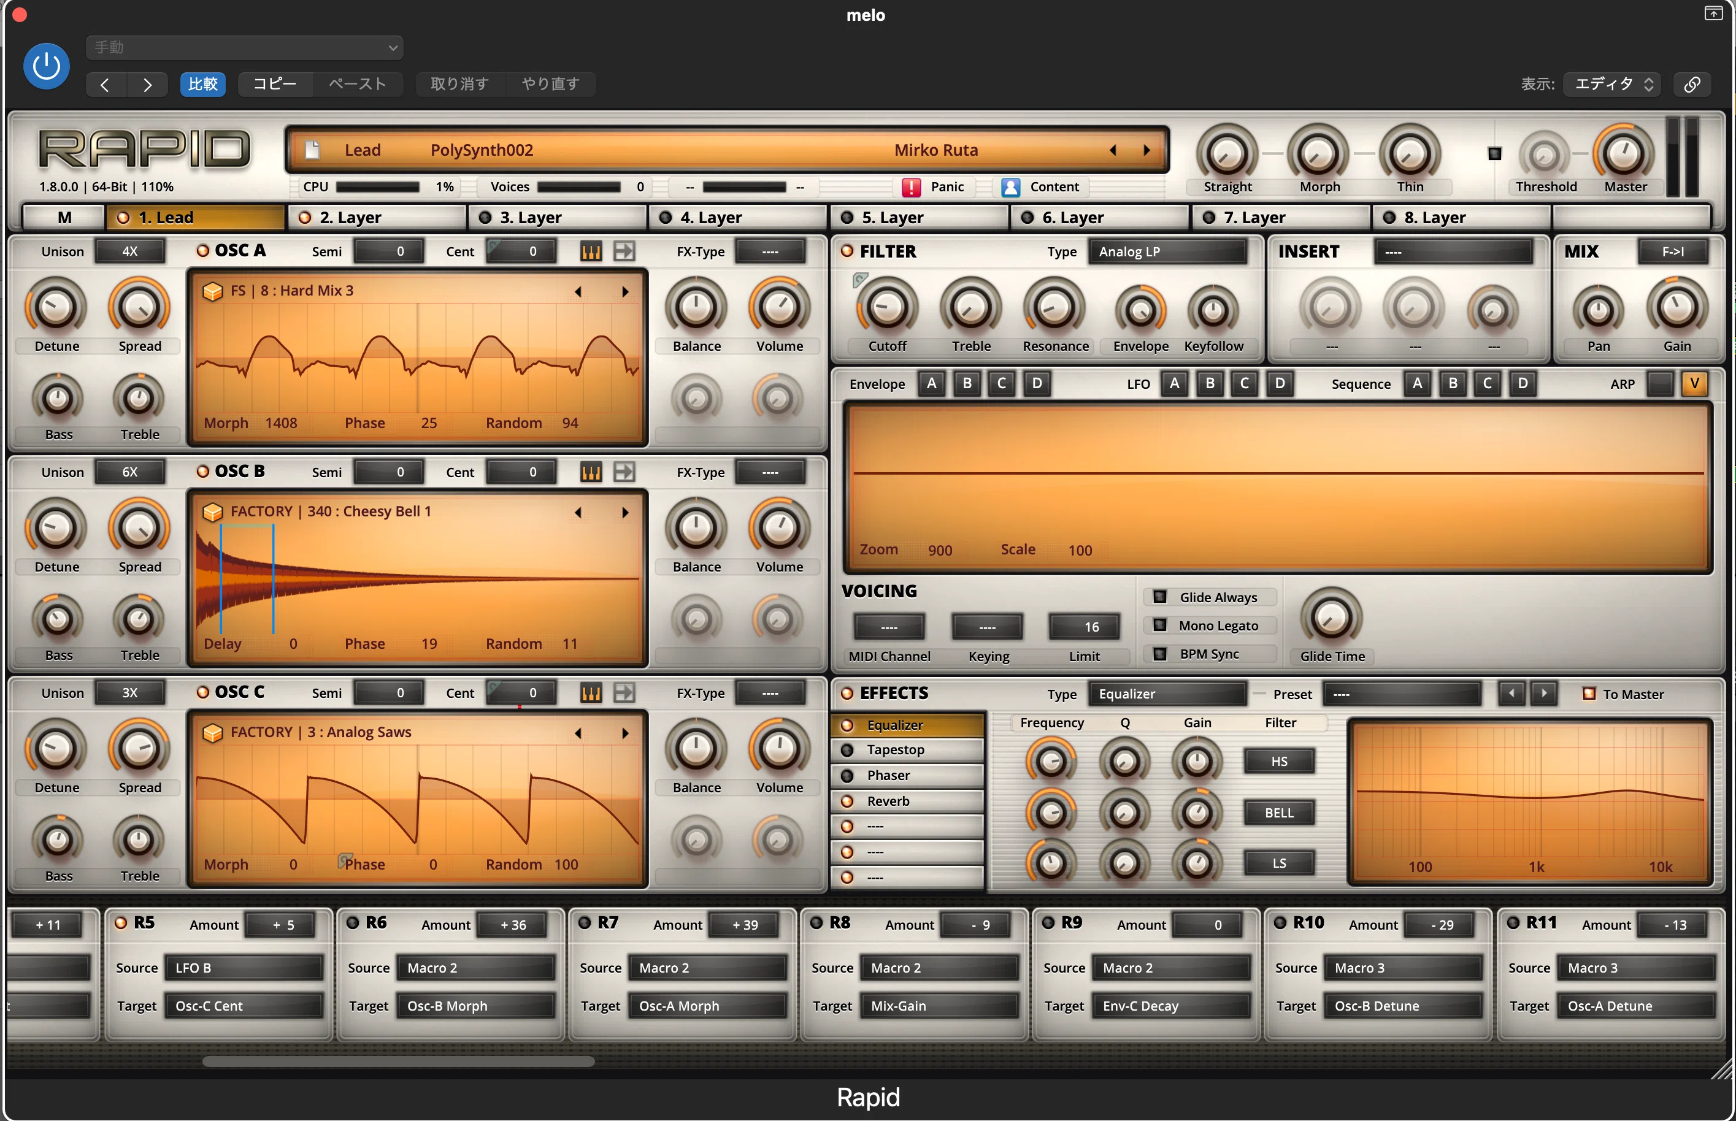
Task: Open OSC B keyboard range icon
Action: point(591,472)
